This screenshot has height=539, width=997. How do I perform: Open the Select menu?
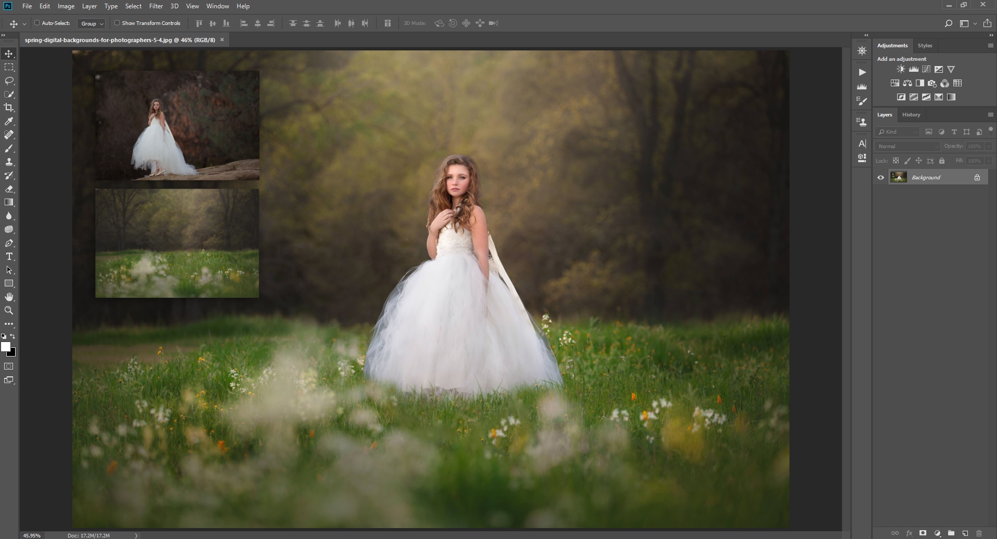click(133, 6)
